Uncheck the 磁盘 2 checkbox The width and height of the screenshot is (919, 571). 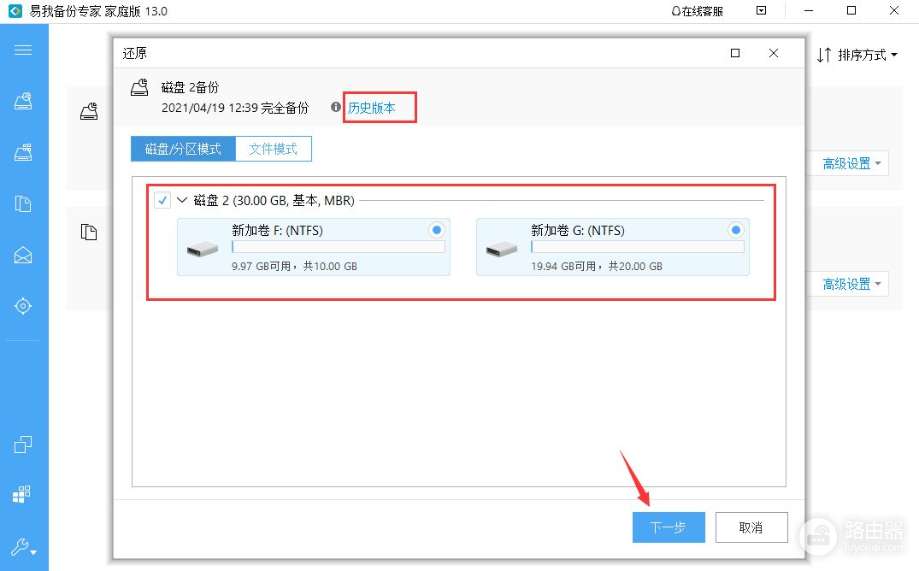(x=162, y=201)
